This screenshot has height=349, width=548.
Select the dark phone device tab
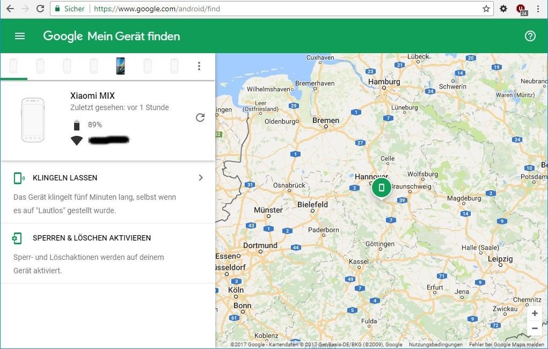coord(120,66)
